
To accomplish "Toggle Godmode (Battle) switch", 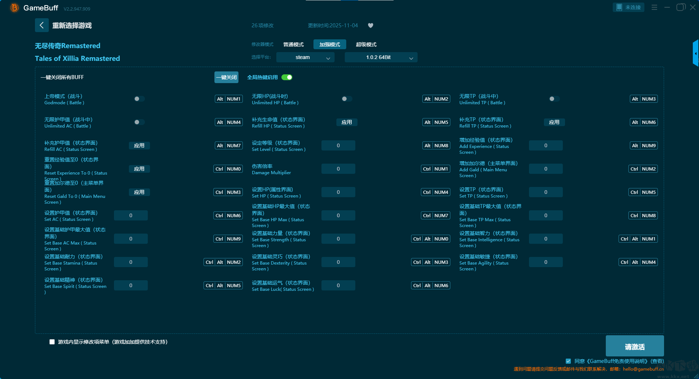I will click(x=139, y=99).
